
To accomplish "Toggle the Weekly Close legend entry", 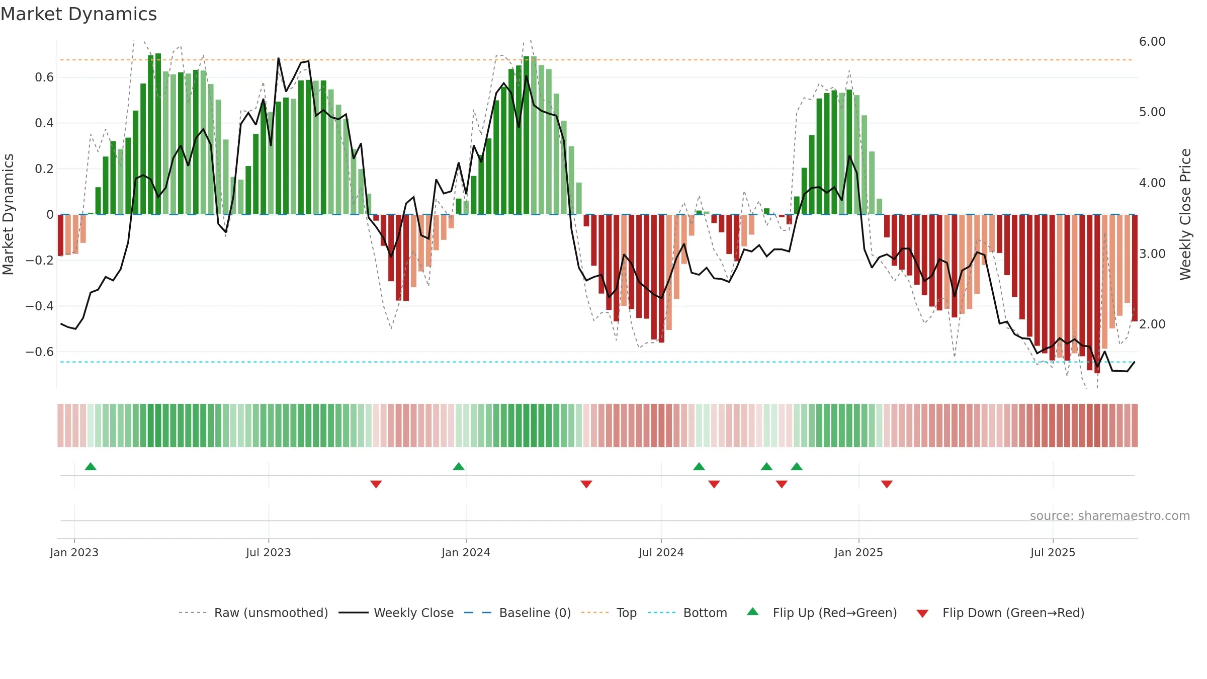I will [396, 613].
